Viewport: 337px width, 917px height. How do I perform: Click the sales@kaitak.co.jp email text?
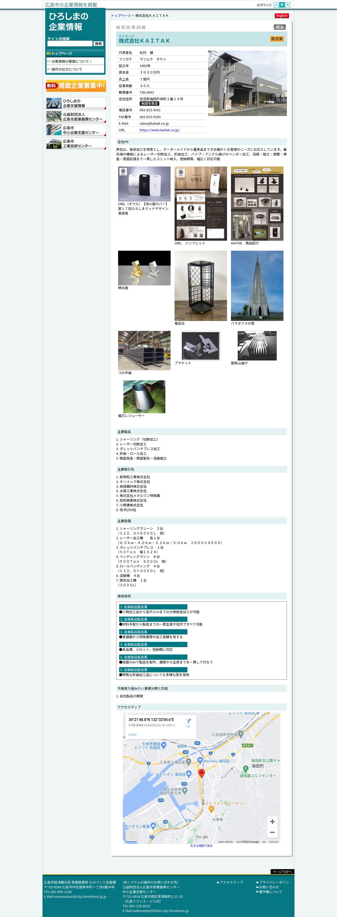click(x=154, y=124)
